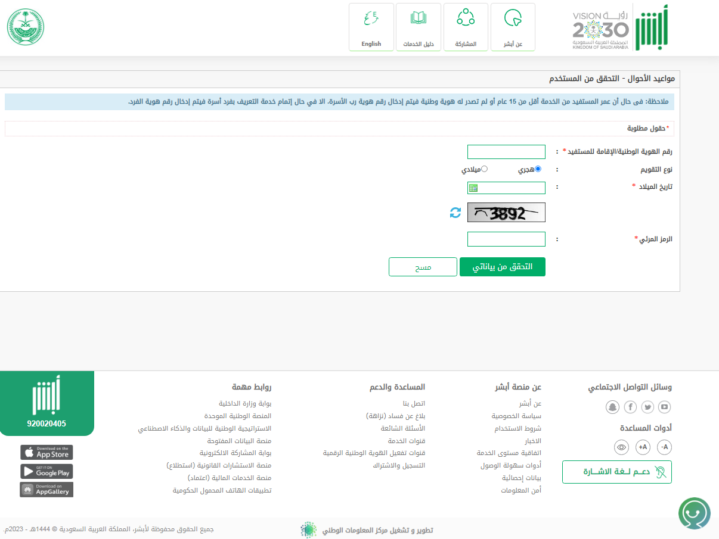Viewport: 719px width, 539px height.
Task: Toggle high contrast eye icon
Action: (621, 447)
